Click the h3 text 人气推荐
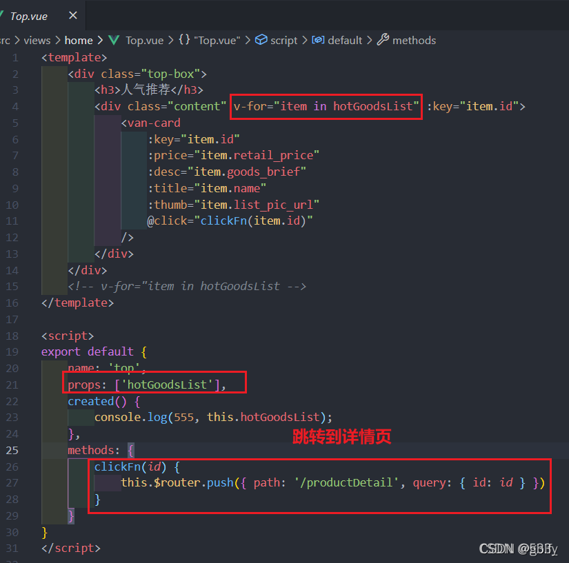Screen dimensions: 569x563 click(146, 90)
